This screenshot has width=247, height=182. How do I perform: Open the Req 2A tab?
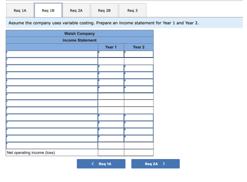(x=76, y=11)
